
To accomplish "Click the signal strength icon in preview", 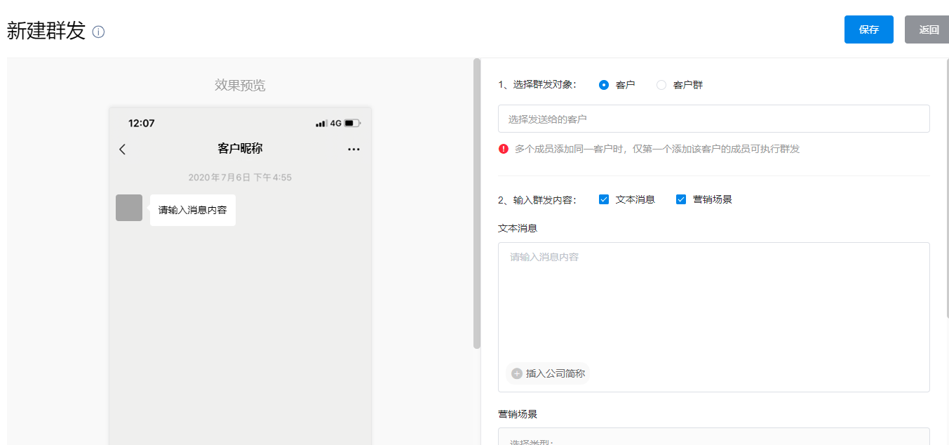I will (x=321, y=124).
